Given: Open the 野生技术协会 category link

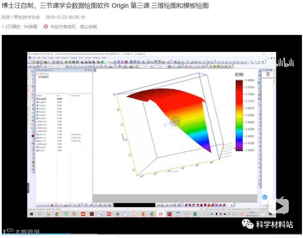Looking at the screenshot, I should click(x=27, y=17).
